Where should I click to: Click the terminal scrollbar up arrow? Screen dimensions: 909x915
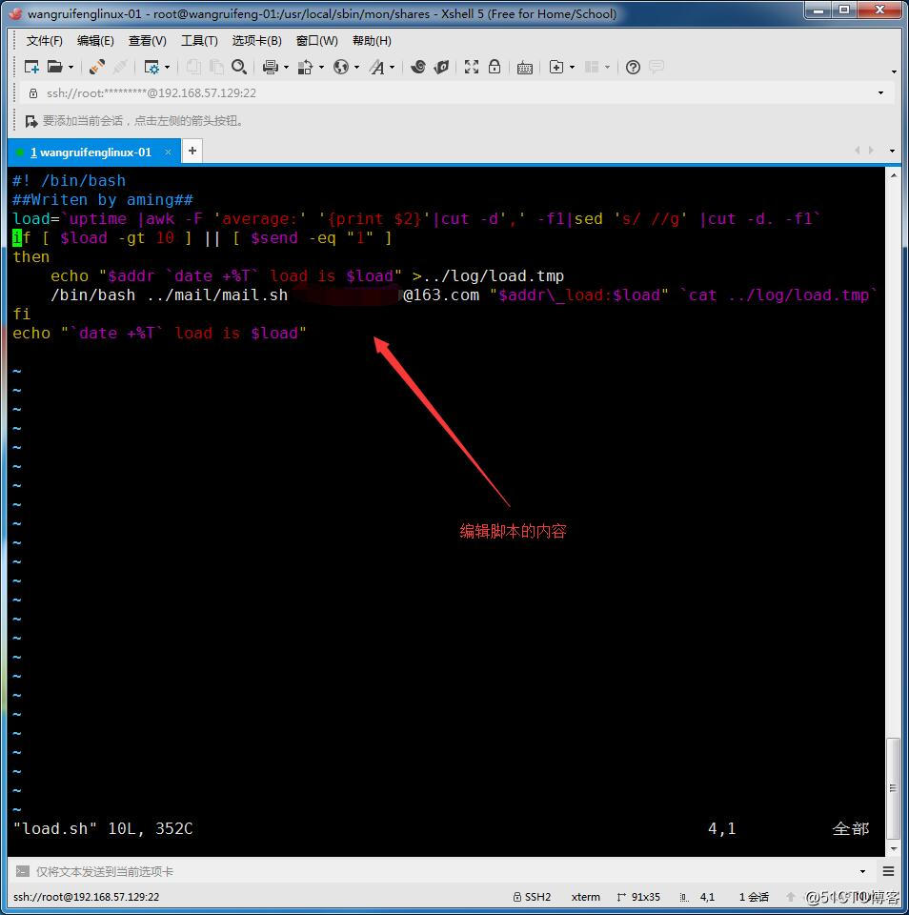(893, 175)
